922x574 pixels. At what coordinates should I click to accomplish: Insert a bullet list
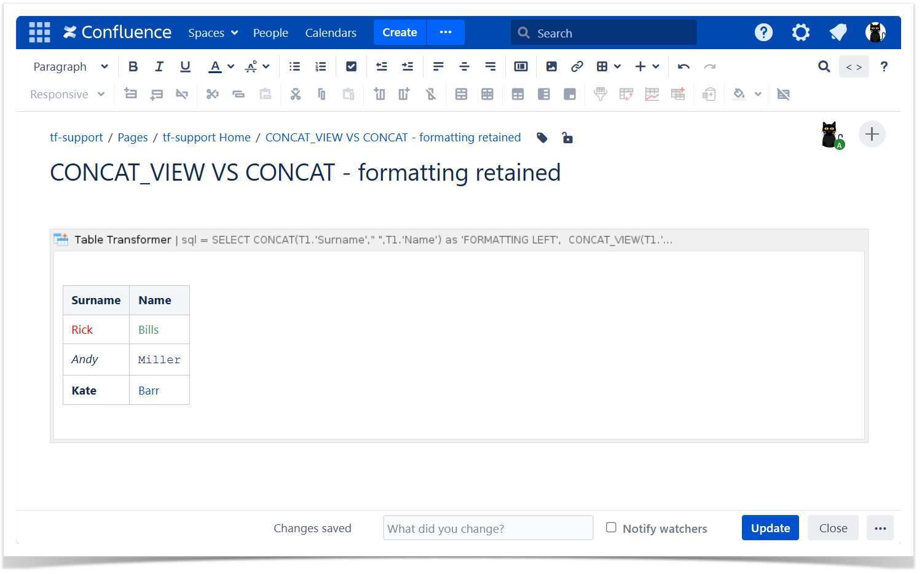[x=294, y=66]
